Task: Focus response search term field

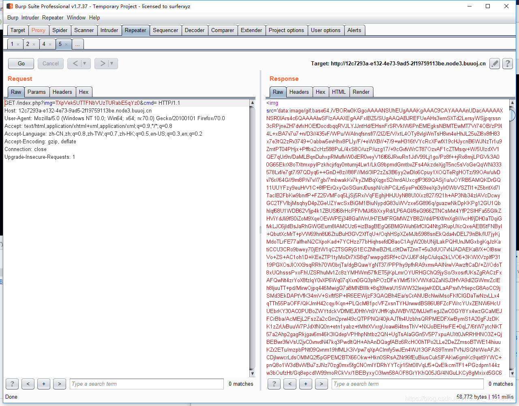Action: pos(408,384)
